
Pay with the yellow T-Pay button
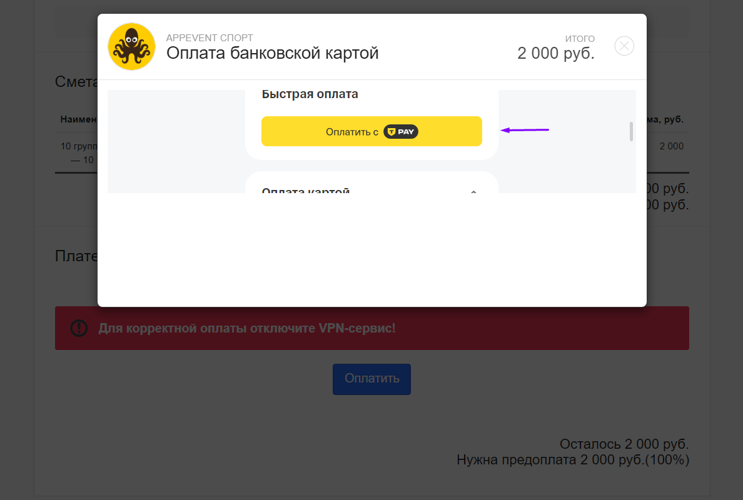(371, 131)
